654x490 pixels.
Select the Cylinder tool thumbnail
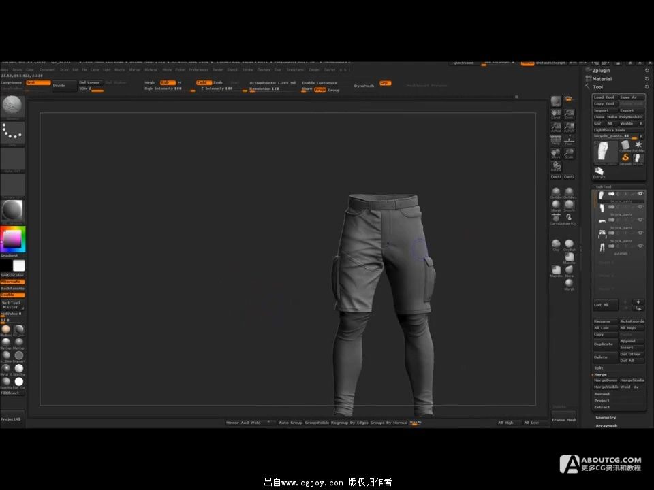(x=625, y=146)
